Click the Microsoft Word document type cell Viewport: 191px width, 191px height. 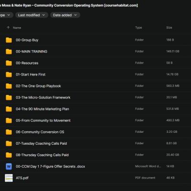[x=148, y=166]
